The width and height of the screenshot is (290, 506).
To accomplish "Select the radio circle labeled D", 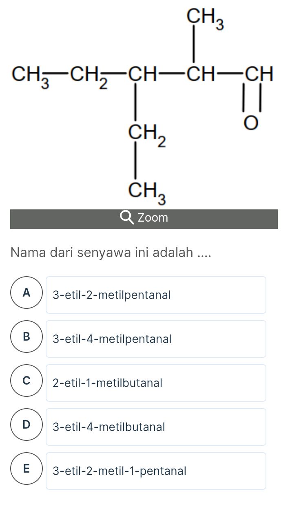I will 26,424.
